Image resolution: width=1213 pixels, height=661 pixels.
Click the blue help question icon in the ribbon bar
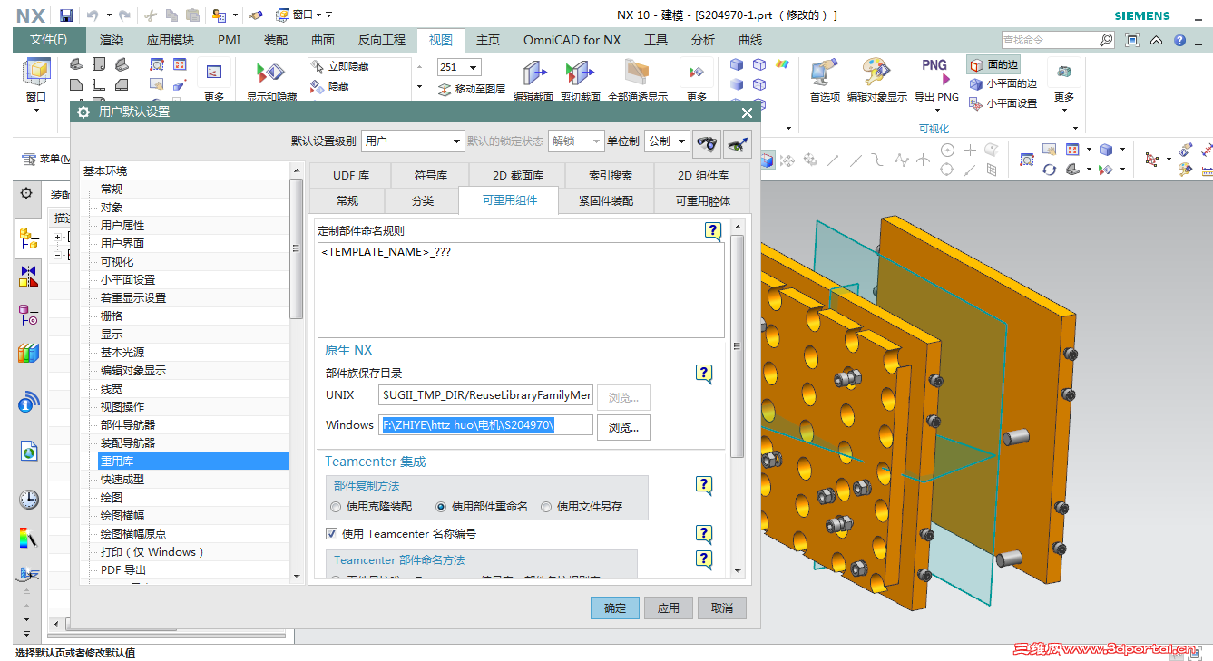point(1180,40)
